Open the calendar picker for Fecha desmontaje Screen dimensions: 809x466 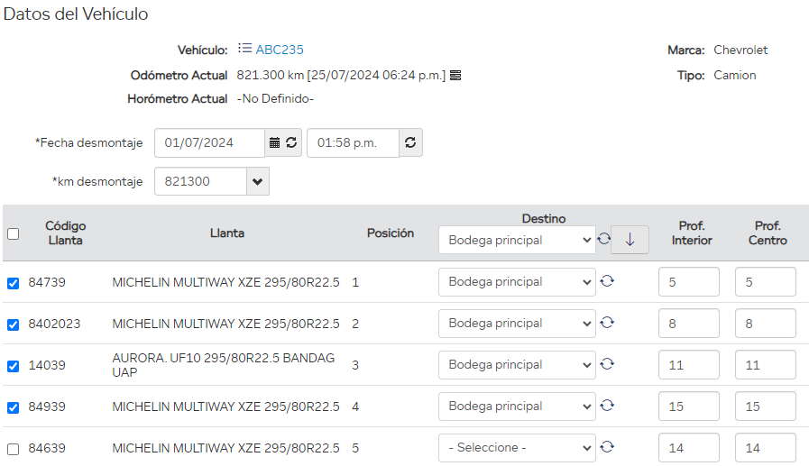click(274, 143)
